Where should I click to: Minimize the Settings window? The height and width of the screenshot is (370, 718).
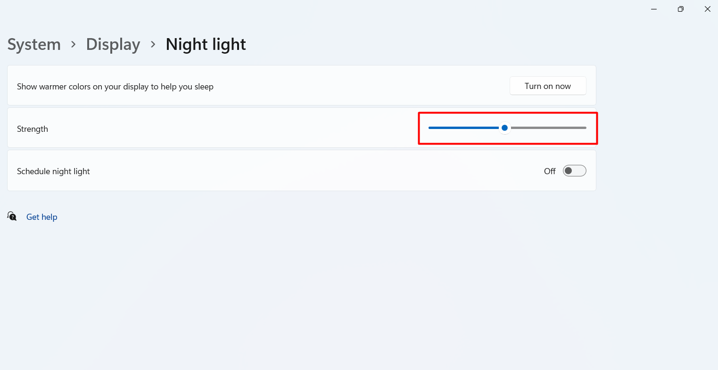(x=654, y=9)
